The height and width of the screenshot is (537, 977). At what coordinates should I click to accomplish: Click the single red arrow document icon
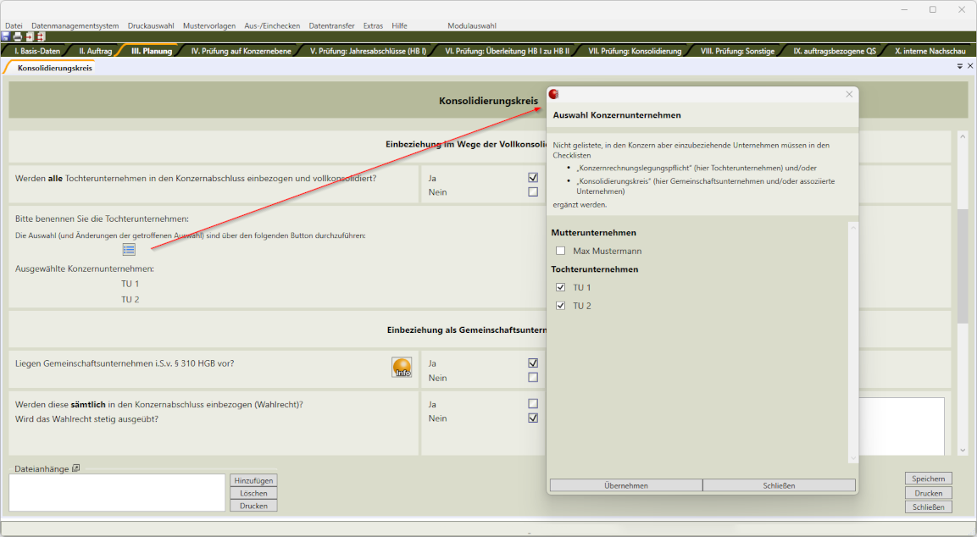tap(29, 37)
